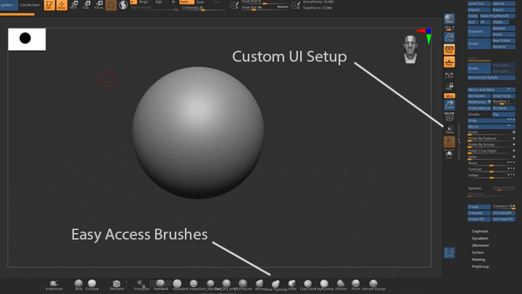The image size is (522, 294).
Task: Select the Standard brush
Action: point(160,285)
